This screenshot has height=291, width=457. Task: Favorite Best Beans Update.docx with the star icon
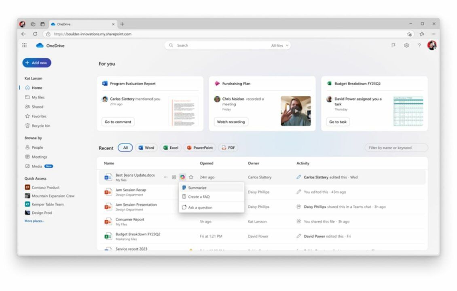191,177
